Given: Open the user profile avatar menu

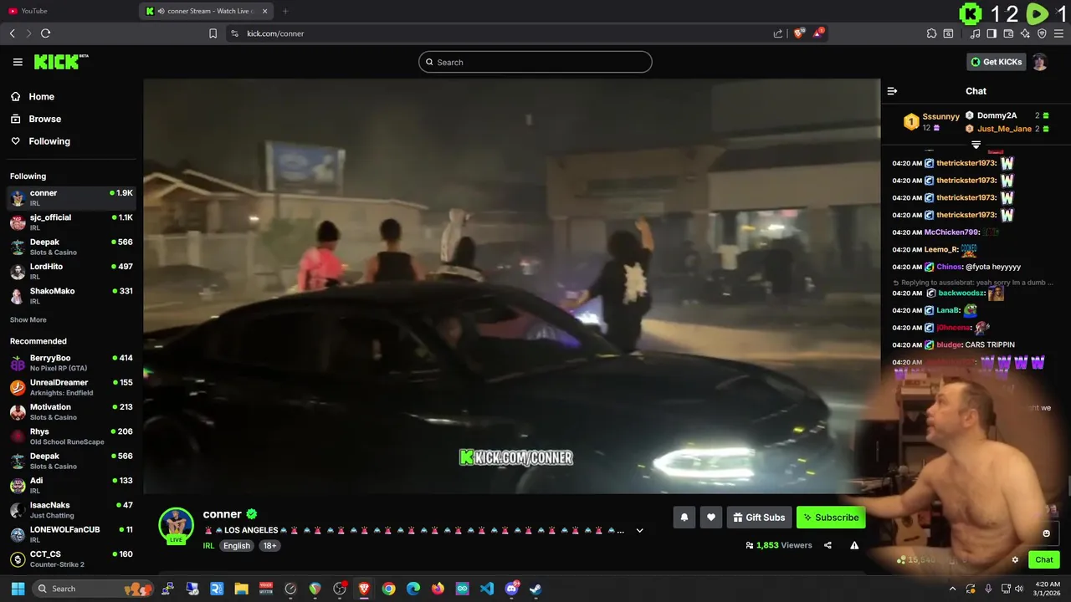Looking at the screenshot, I should 1040,62.
